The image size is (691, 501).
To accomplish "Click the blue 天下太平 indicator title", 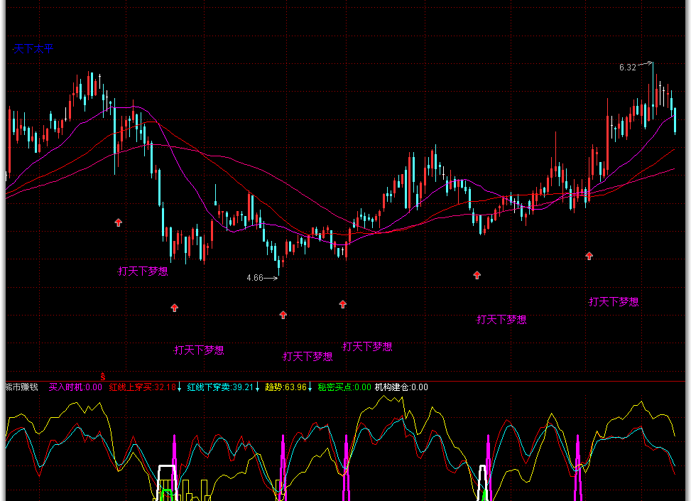I will click(33, 48).
